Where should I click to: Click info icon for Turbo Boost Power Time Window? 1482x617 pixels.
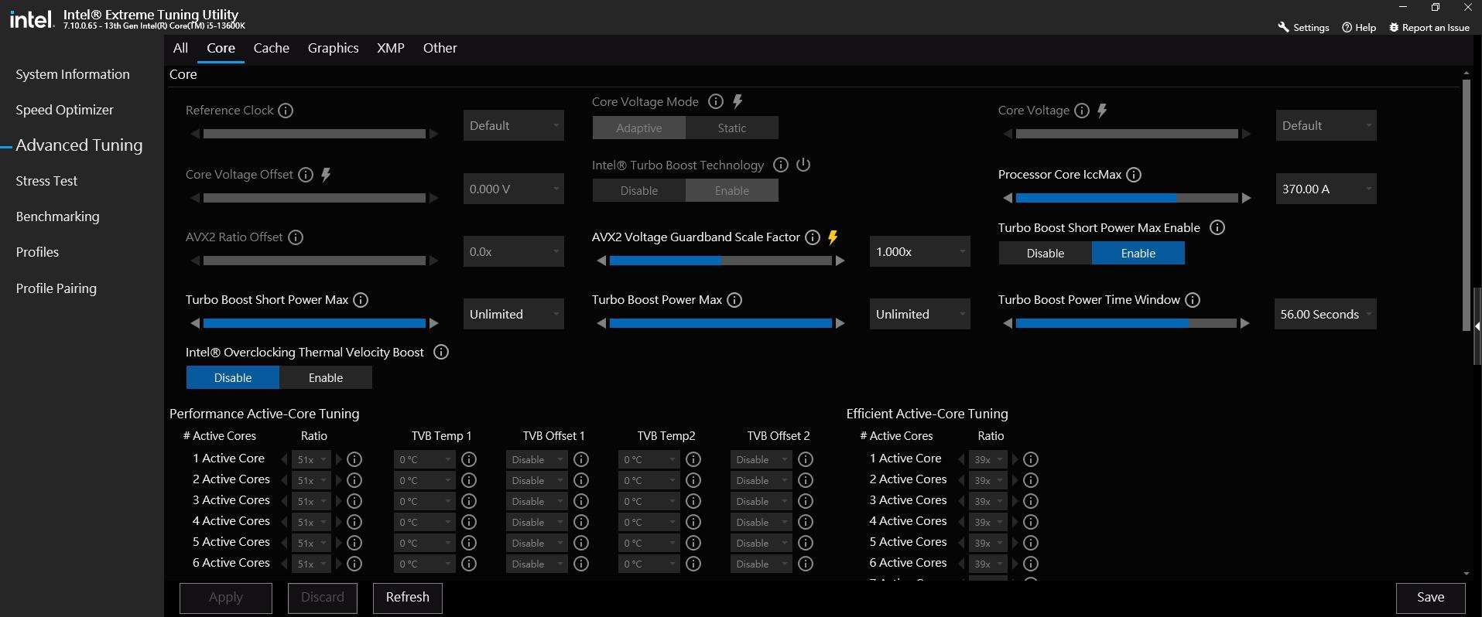point(1193,300)
